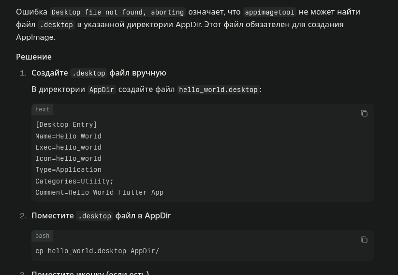This screenshot has height=275, width=398.
Task: Copy the bash cp command block
Action: coord(364,240)
